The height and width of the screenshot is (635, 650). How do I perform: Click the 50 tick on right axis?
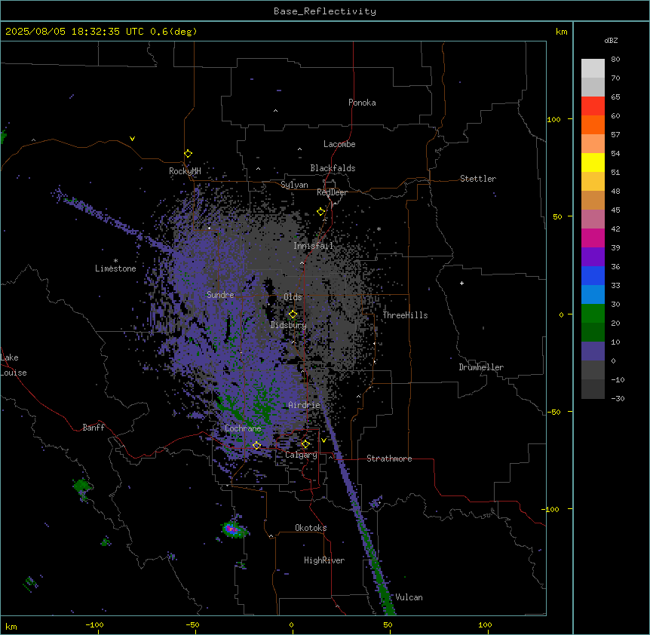[x=557, y=216]
